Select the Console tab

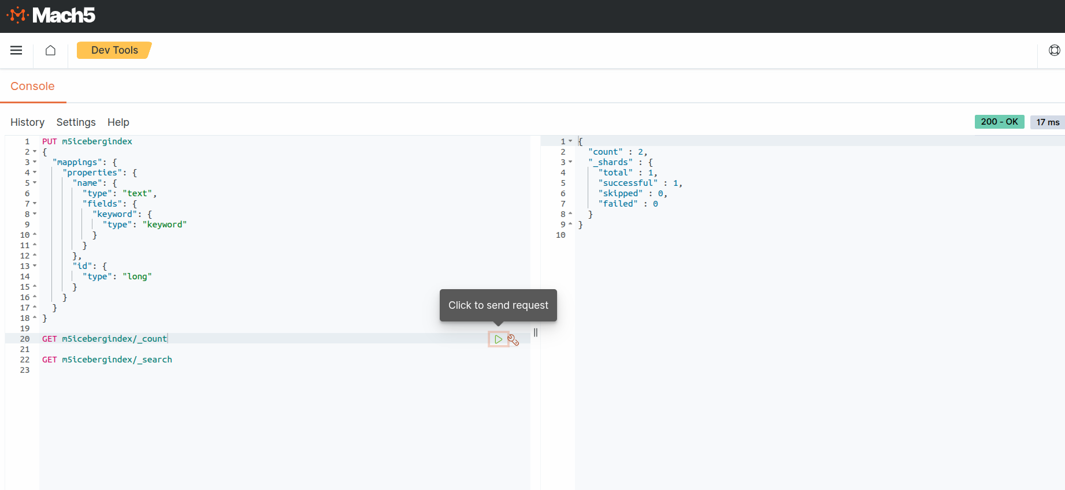(32, 86)
